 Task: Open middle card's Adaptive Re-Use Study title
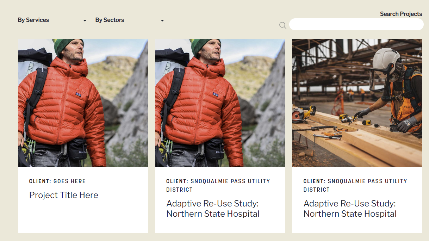click(213, 209)
